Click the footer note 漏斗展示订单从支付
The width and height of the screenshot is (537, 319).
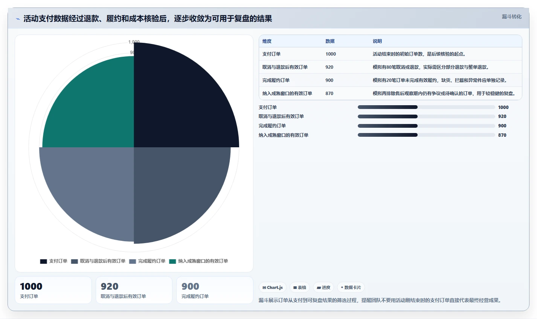(381, 301)
